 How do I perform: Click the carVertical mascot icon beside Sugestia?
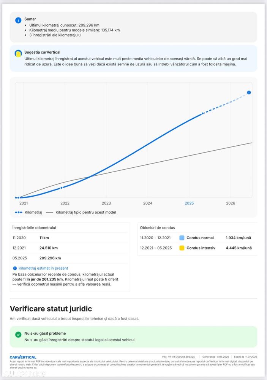(x=18, y=54)
